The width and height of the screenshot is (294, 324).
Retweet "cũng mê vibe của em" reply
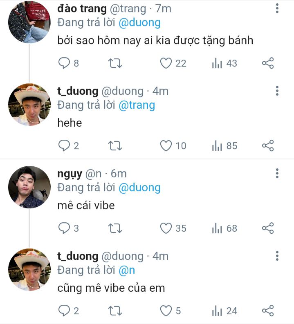coord(115,311)
